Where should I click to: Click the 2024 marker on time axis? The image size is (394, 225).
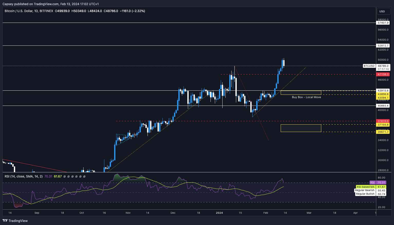coord(219,213)
